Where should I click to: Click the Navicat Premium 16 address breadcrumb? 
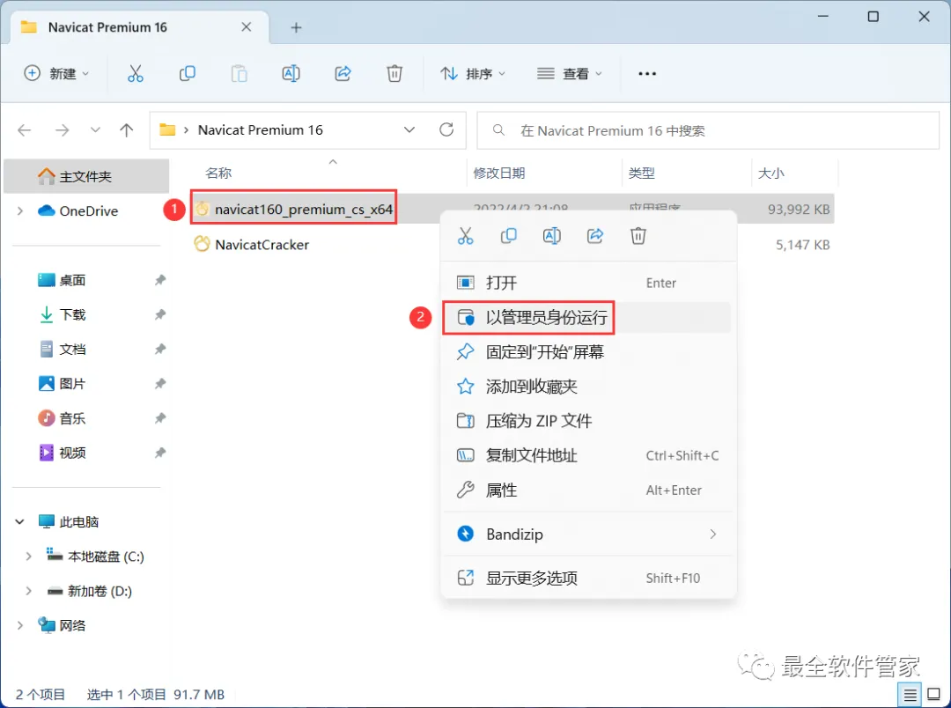260,129
